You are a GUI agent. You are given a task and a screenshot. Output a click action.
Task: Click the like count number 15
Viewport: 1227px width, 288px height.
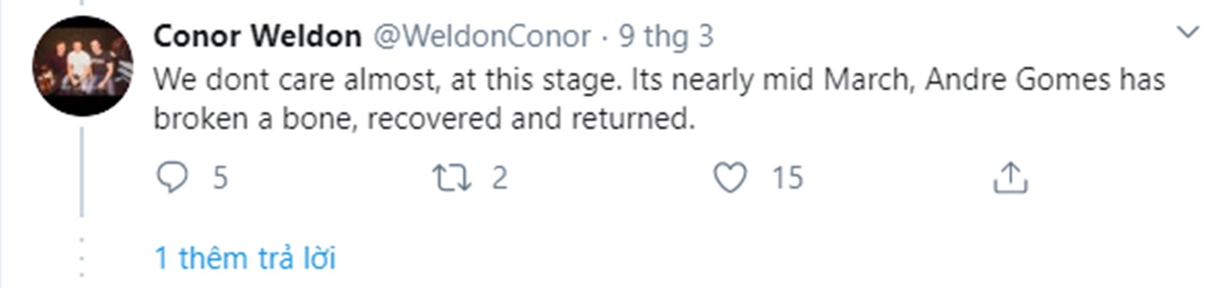787,177
